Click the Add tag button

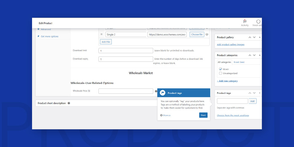pyautogui.click(x=252, y=101)
